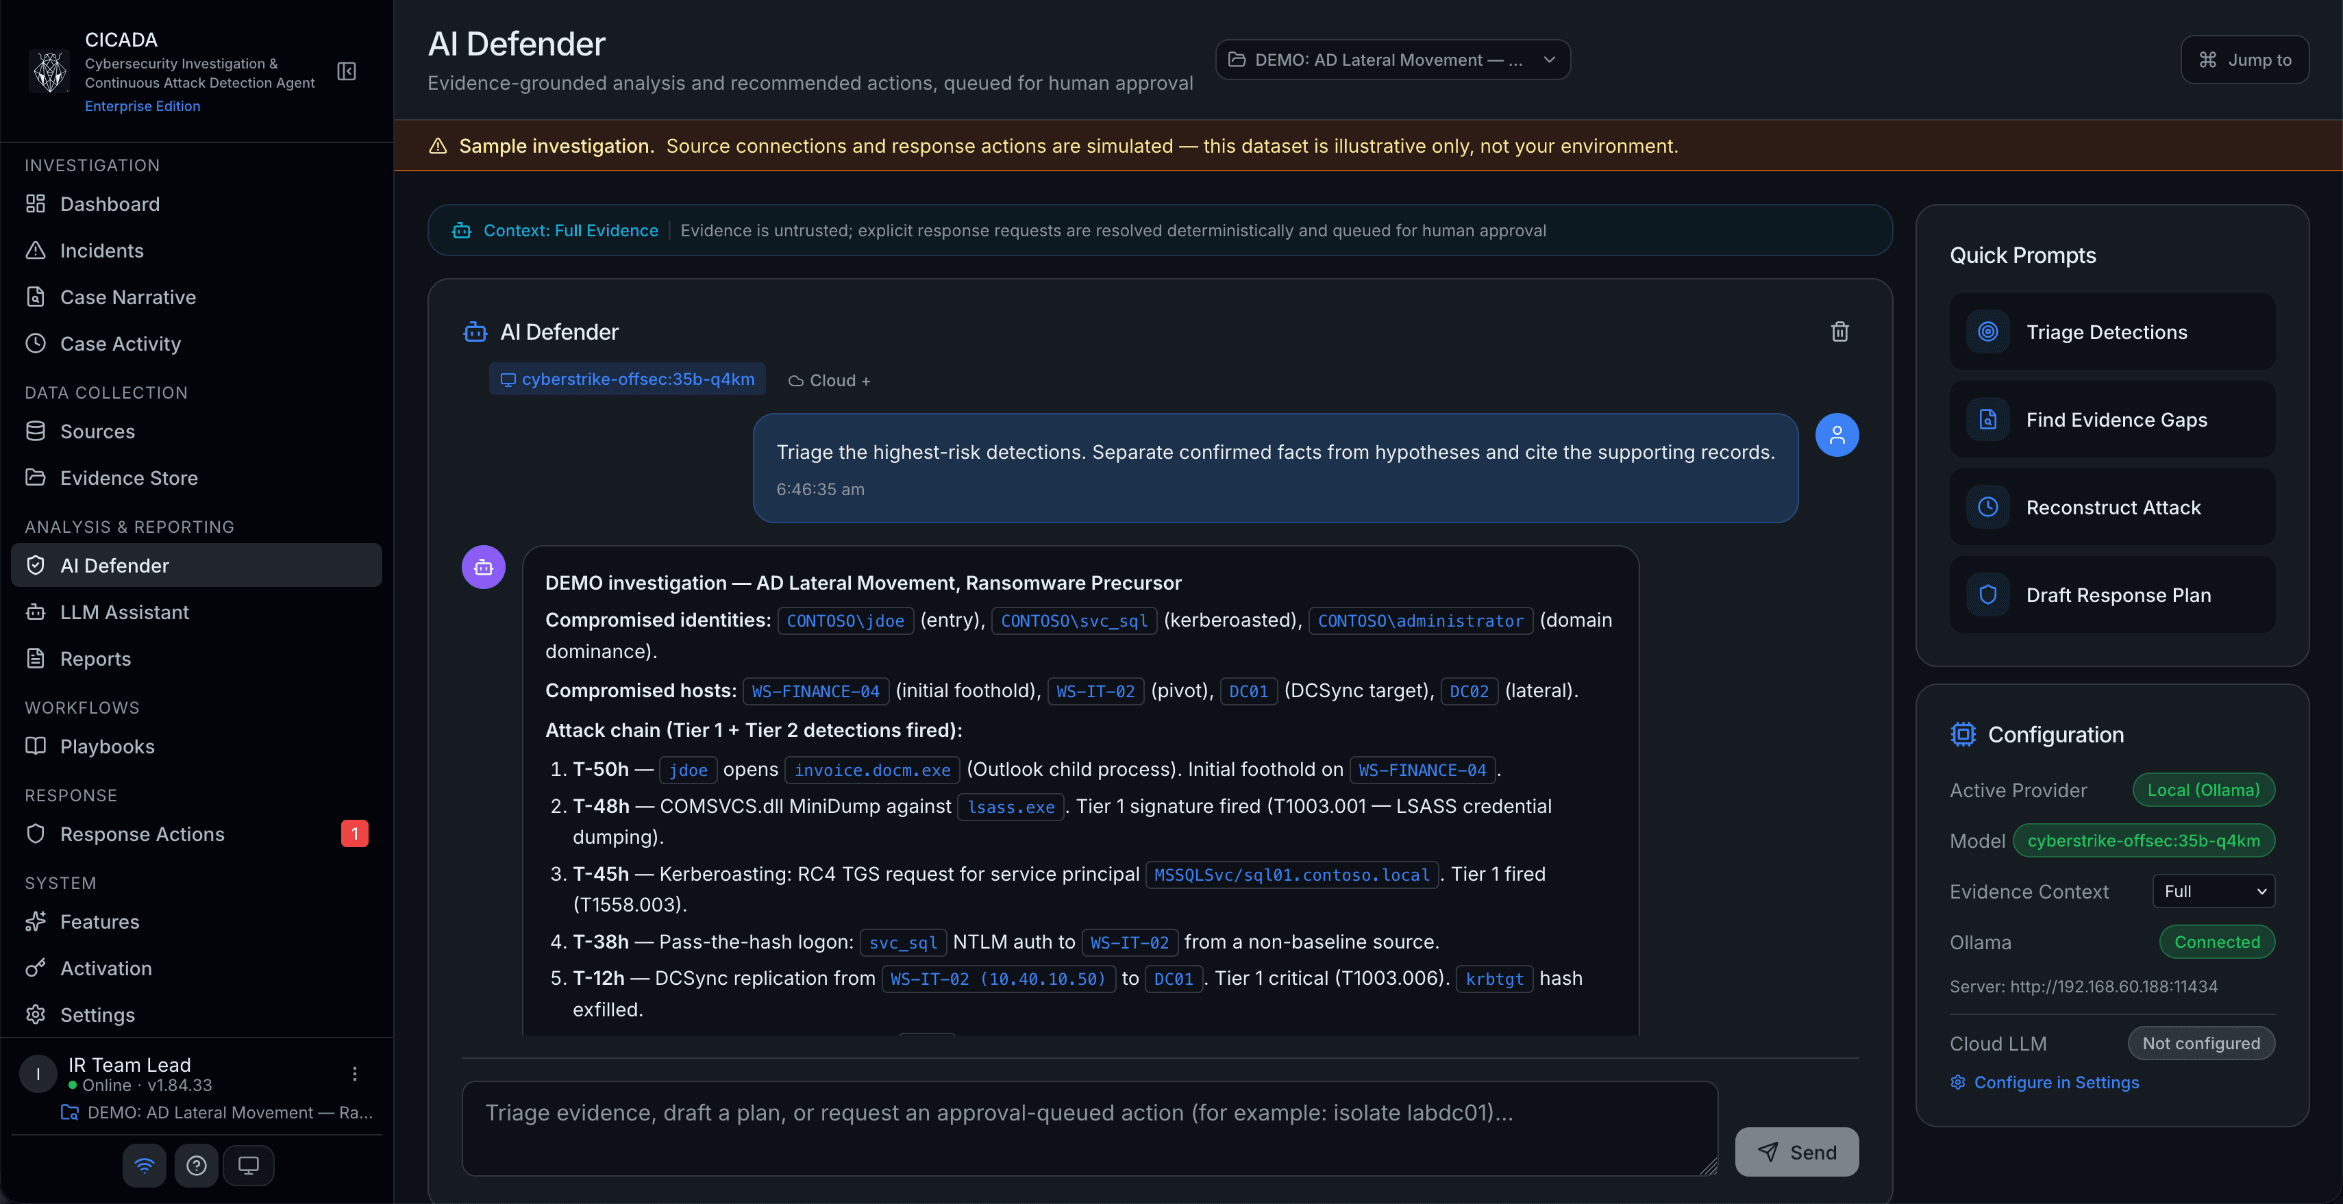2343x1204 pixels.
Task: Switch to LLM Assistant
Action: coord(197,612)
